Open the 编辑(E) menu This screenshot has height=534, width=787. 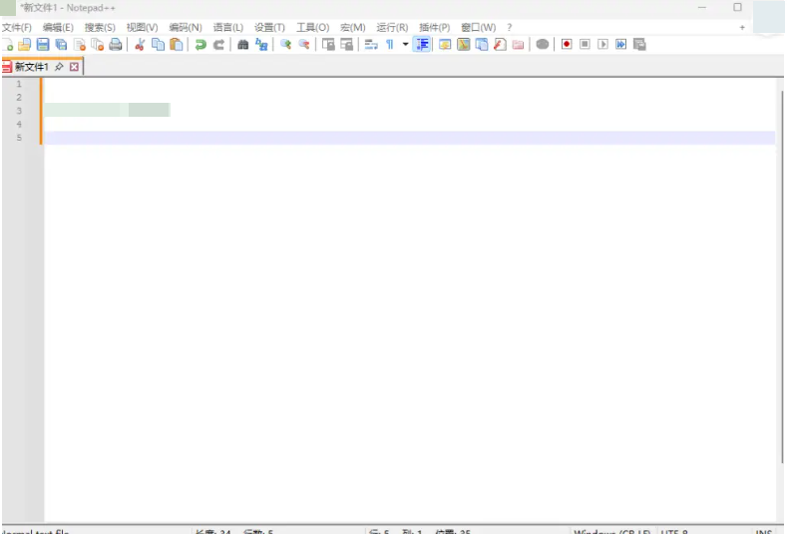tap(58, 28)
